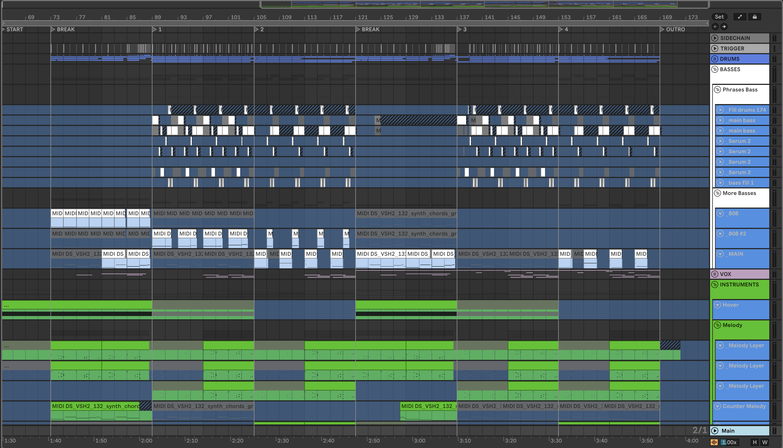Screen dimensions: 783x448
Task: Click the 1.00x zoom factor slider
Action: [729, 442]
